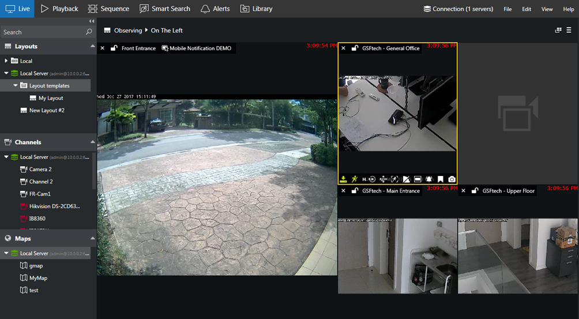The width and height of the screenshot is (579, 319).
Task: Take a snapshot with the camera icon
Action: coord(452,179)
